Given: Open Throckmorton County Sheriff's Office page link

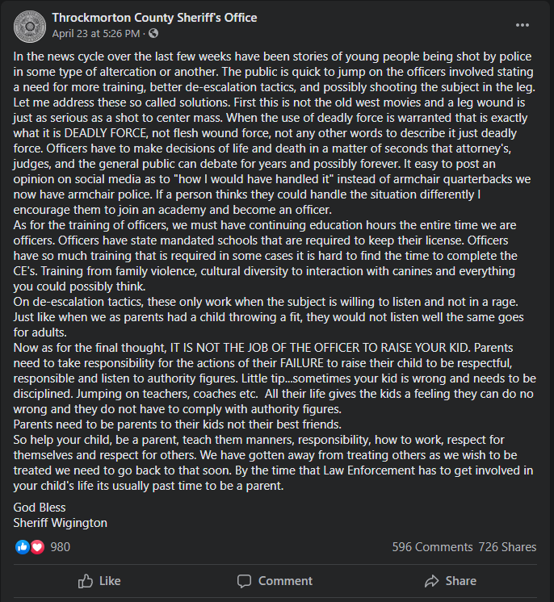Looking at the screenshot, I should (154, 18).
